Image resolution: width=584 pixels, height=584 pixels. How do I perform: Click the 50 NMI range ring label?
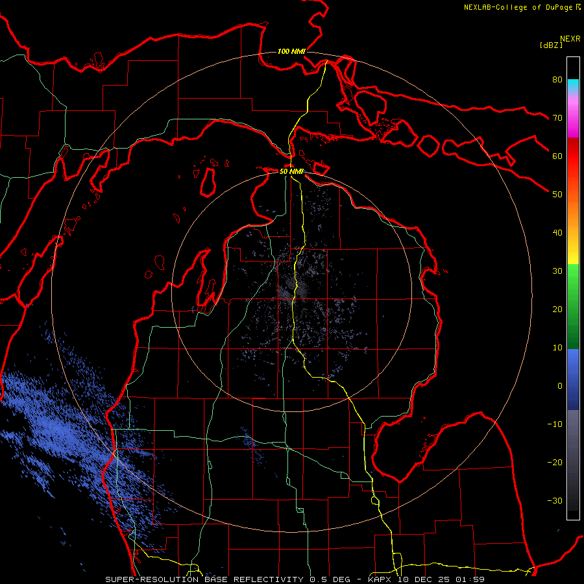291,172
